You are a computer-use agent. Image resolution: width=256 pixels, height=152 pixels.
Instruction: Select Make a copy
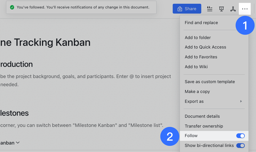197,91
